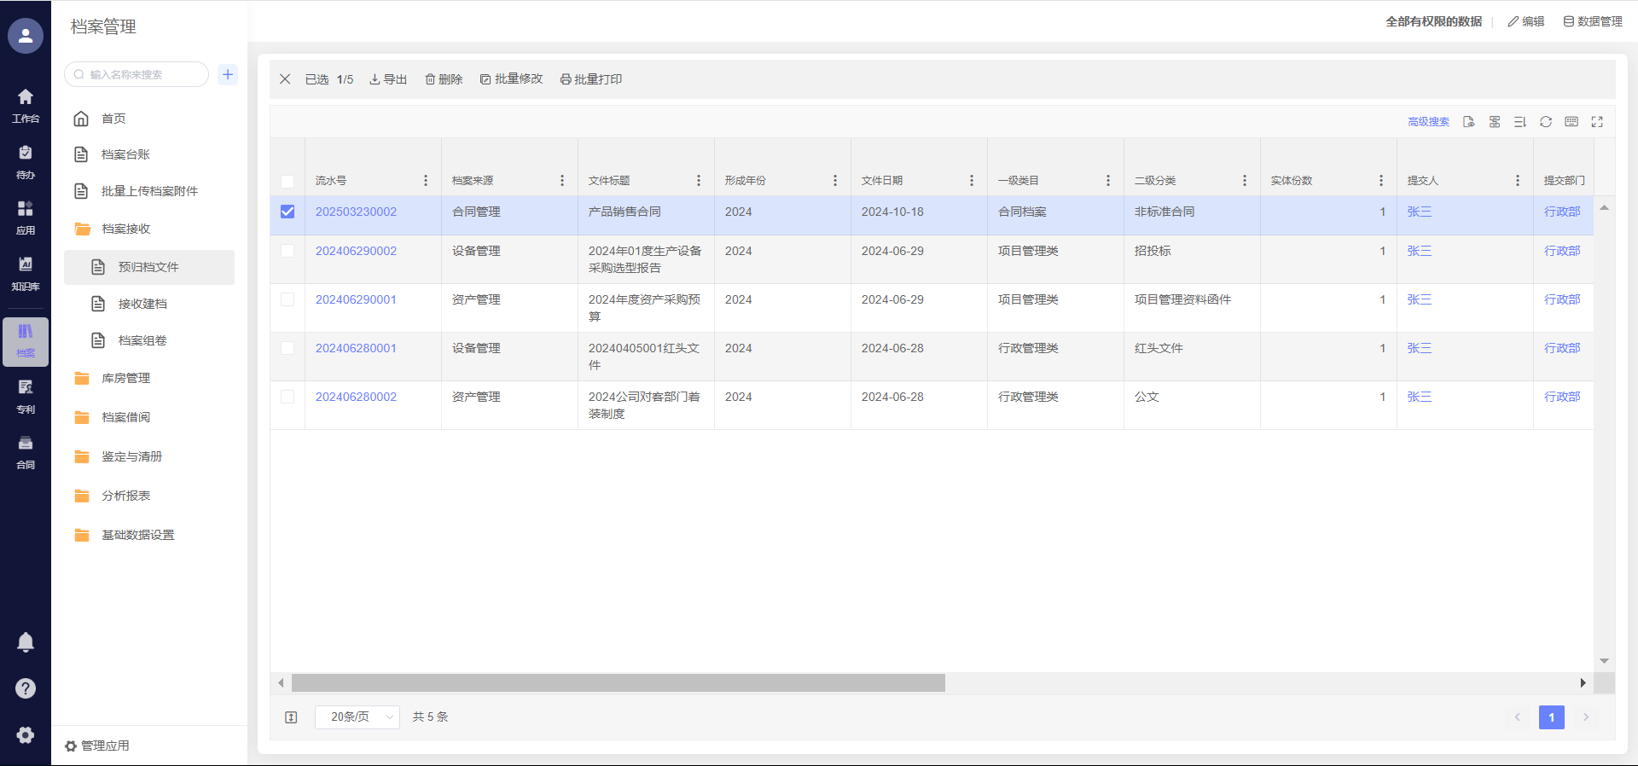1638x766 pixels.
Task: Select 接收建档 in the sidebar
Action: pos(142,304)
